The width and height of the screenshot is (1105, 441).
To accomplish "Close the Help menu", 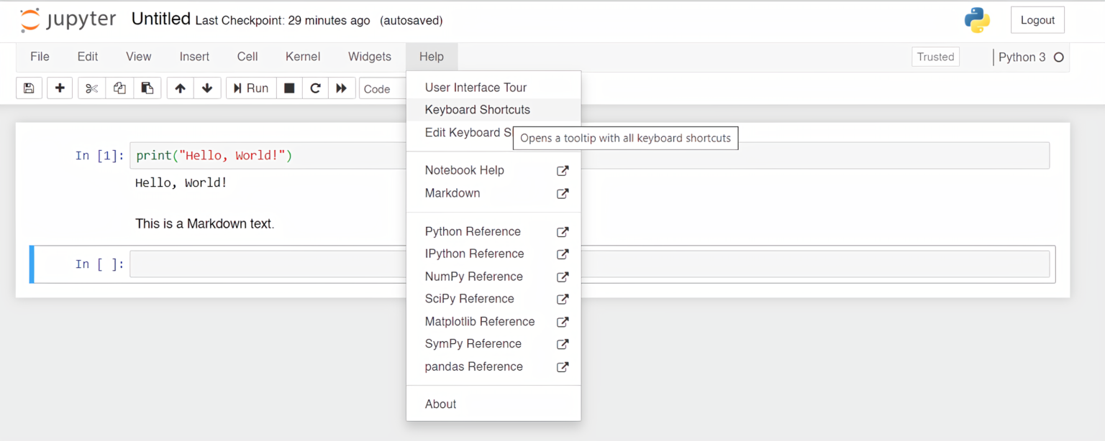I will coord(432,57).
